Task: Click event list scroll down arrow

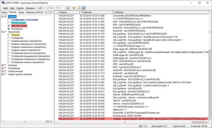Action: [210, 119]
